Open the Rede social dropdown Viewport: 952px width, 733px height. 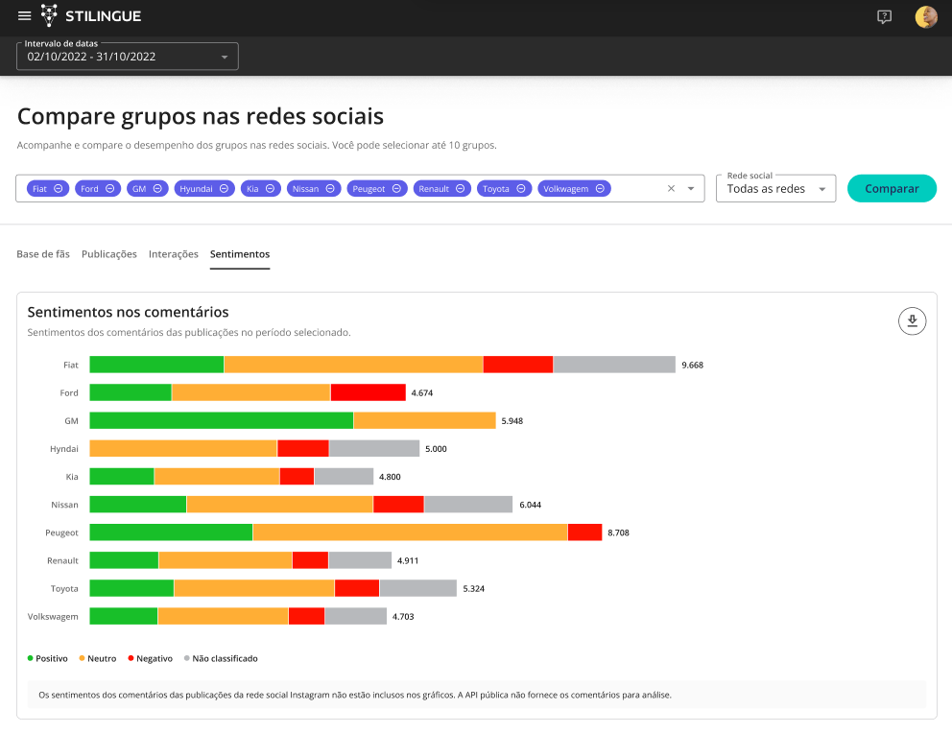coord(775,189)
